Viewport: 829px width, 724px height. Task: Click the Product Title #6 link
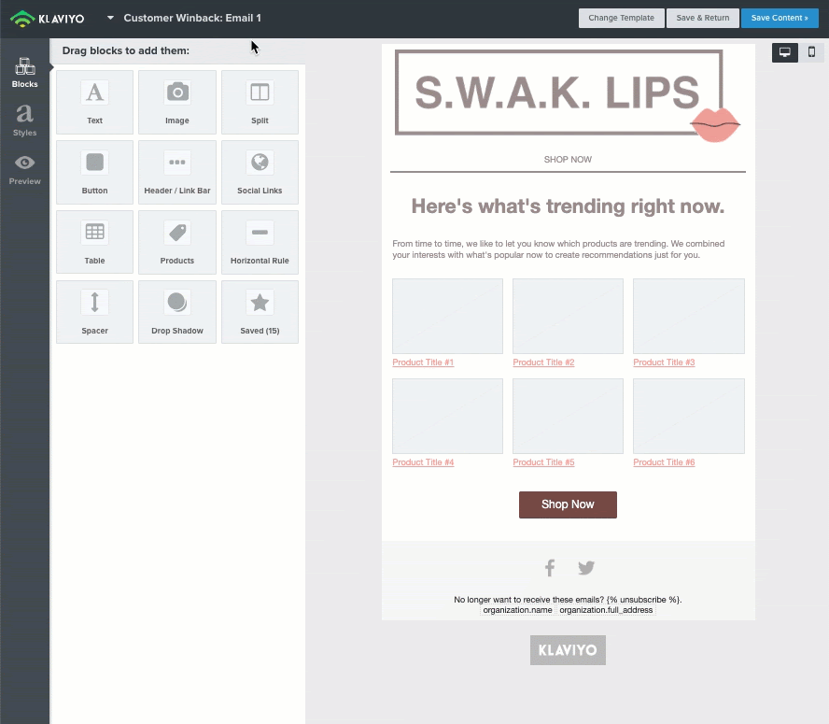coord(664,462)
